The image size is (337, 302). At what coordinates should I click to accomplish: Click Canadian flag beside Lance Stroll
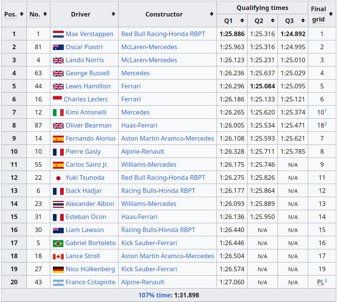click(58, 256)
